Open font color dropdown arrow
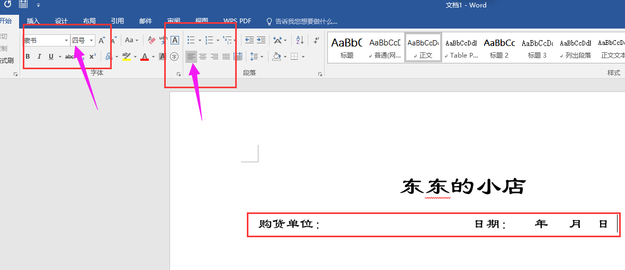 tap(153, 57)
